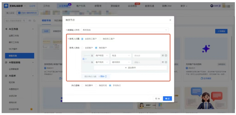The width and height of the screenshot is (236, 115).
Task: Click the 更新 link for estimated count
Action: pos(102,76)
